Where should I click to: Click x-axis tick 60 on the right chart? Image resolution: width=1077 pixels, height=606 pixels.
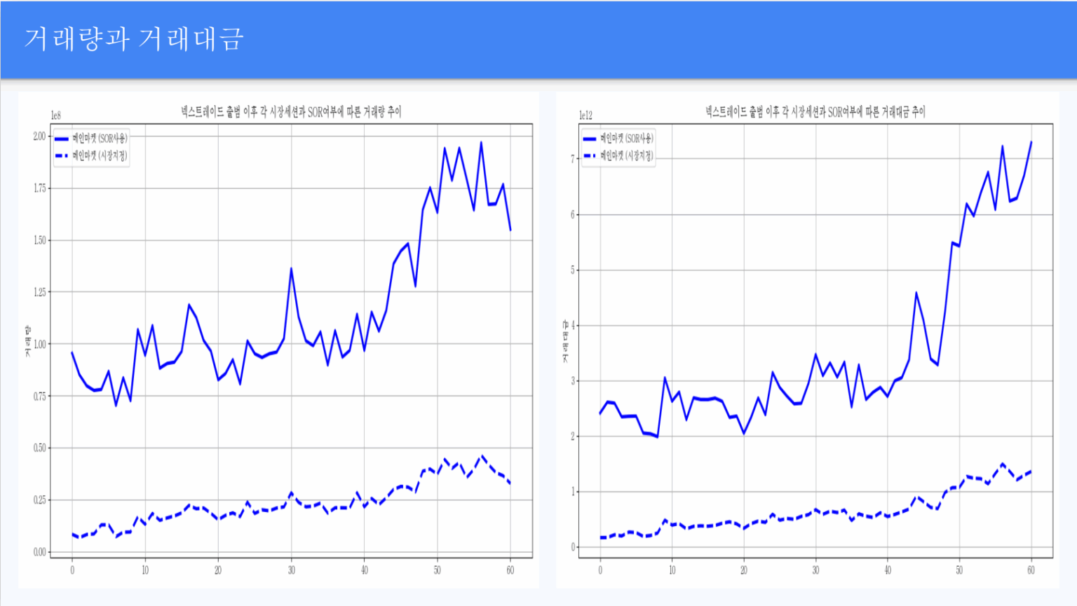pos(1031,570)
